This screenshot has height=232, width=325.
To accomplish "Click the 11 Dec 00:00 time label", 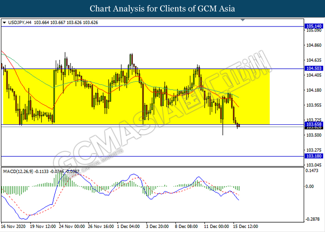I will point(216,226).
